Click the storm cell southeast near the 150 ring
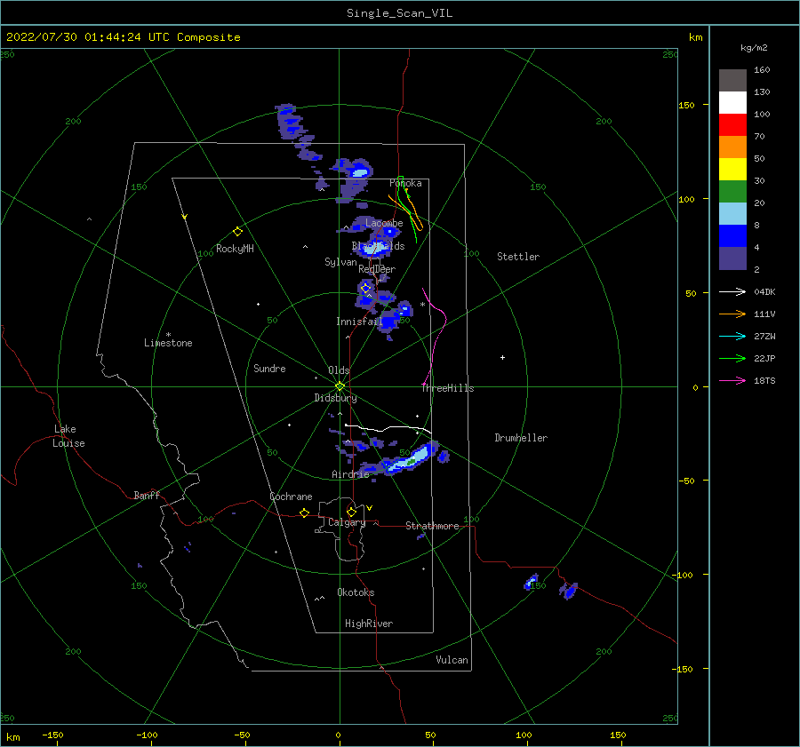 pyautogui.click(x=532, y=581)
